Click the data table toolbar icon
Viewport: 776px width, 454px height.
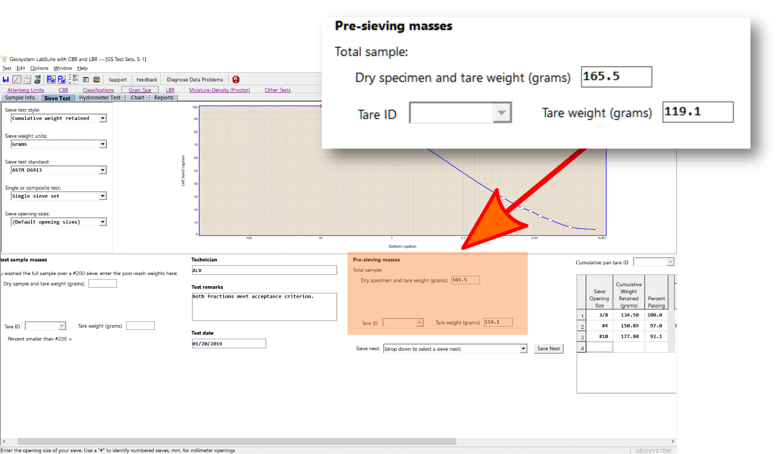click(x=27, y=80)
